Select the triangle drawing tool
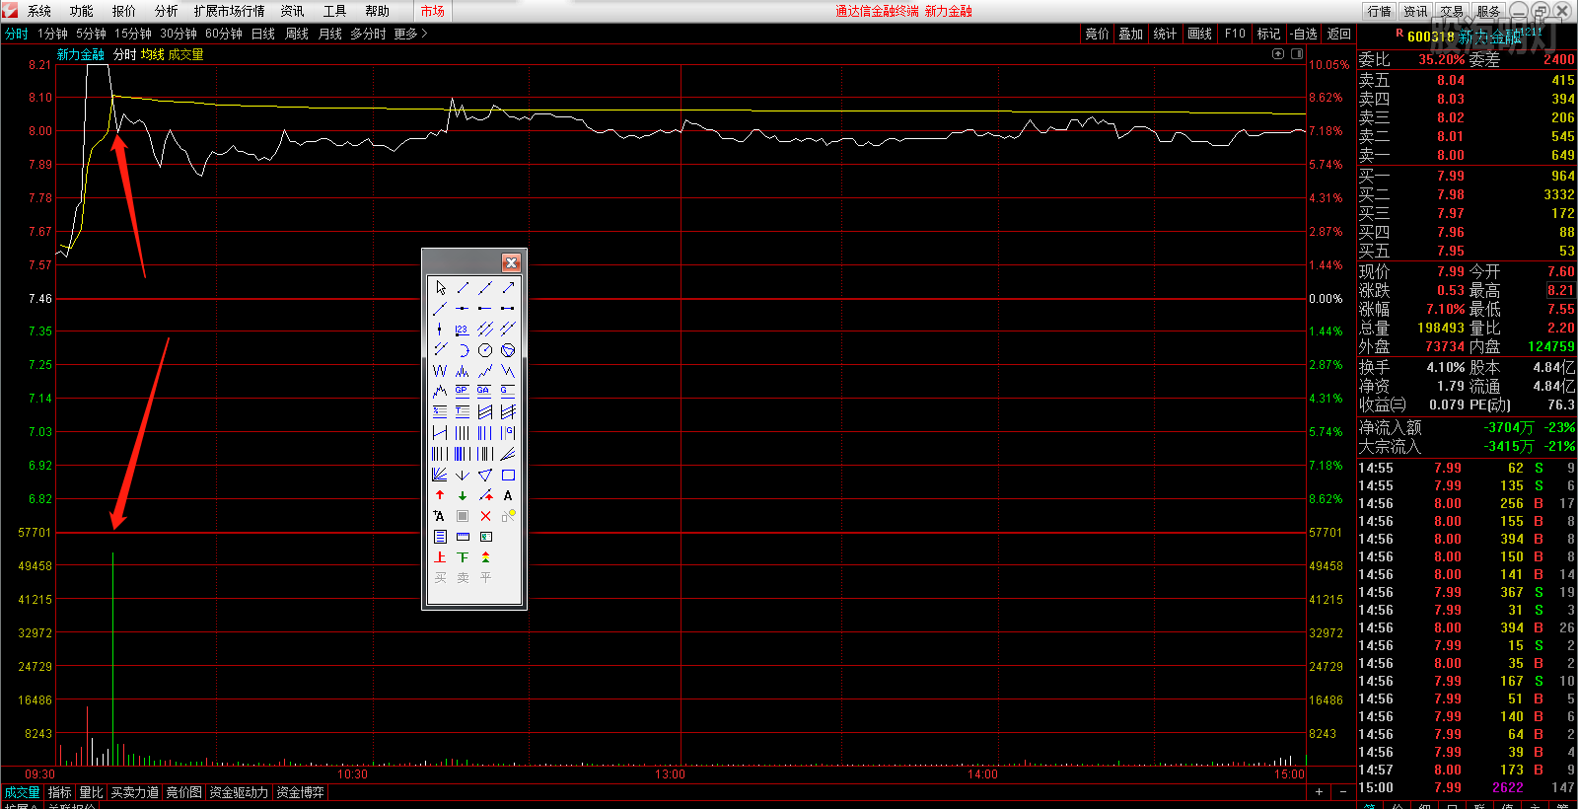Image resolution: width=1578 pixels, height=809 pixels. coord(485,475)
